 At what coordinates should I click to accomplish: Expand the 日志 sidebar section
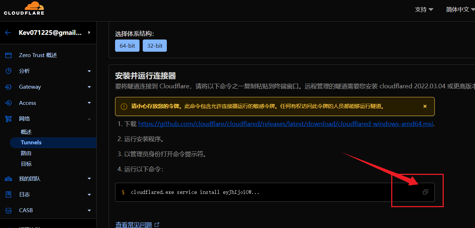(89, 195)
